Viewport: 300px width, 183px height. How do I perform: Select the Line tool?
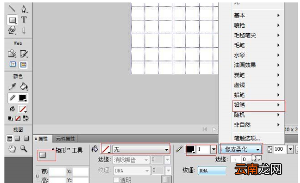click(x=12, y=9)
